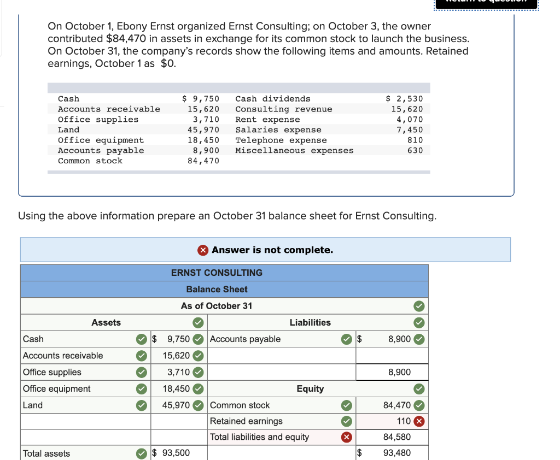Click the green check beside 9,750 amount

pos(198,339)
